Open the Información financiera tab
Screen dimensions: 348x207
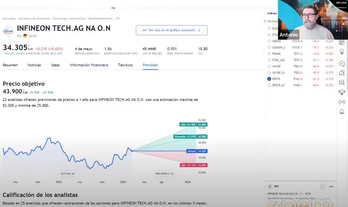pyautogui.click(x=89, y=65)
